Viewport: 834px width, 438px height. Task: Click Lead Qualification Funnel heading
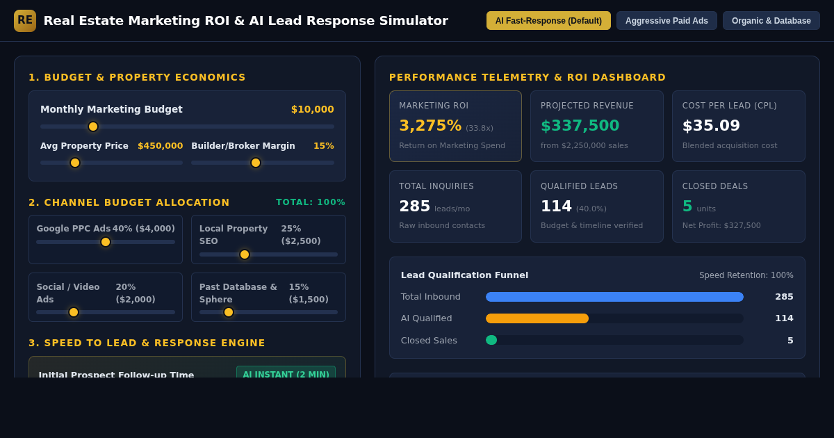(464, 275)
